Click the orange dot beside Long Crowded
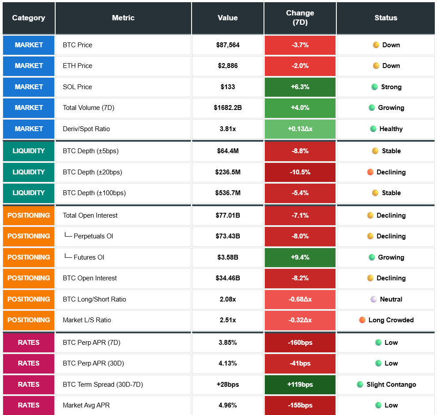Viewport: 437px width, 415px height. tap(362, 320)
